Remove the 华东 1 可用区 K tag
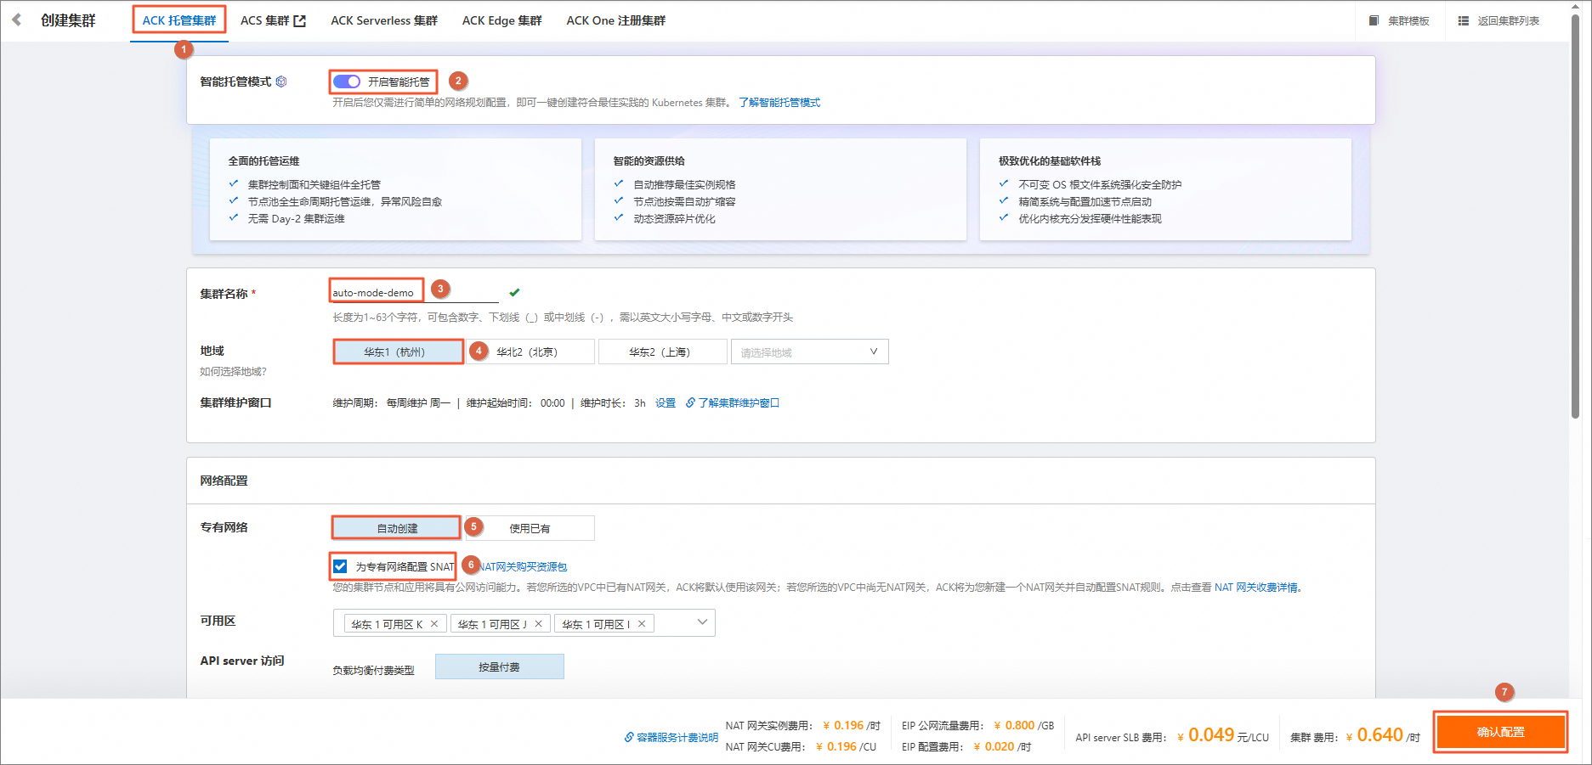The width and height of the screenshot is (1592, 765). coord(434,624)
